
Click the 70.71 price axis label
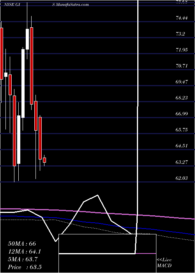pos(182,66)
